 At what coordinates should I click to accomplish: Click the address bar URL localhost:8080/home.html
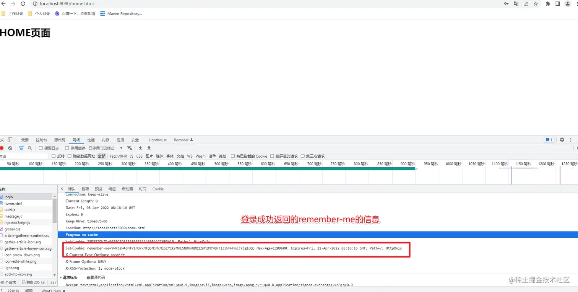pyautogui.click(x=67, y=4)
